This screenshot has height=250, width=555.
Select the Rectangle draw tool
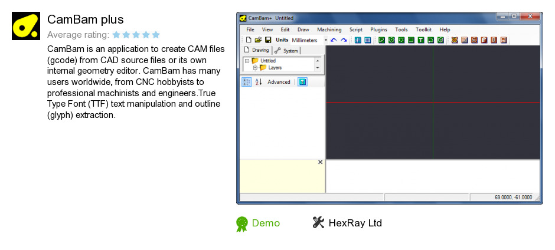coord(411,40)
